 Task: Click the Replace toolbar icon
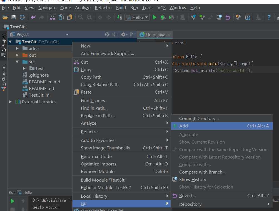point(89,17)
